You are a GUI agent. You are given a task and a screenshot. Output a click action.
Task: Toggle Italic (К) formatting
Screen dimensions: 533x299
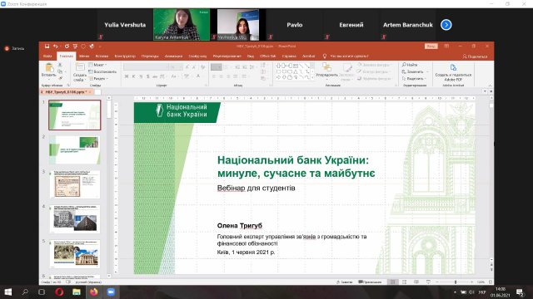tap(133, 76)
